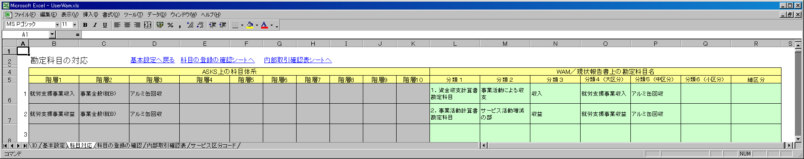Click the Merge and Center icon
This screenshot has width=804, height=159.
[x=148, y=25]
